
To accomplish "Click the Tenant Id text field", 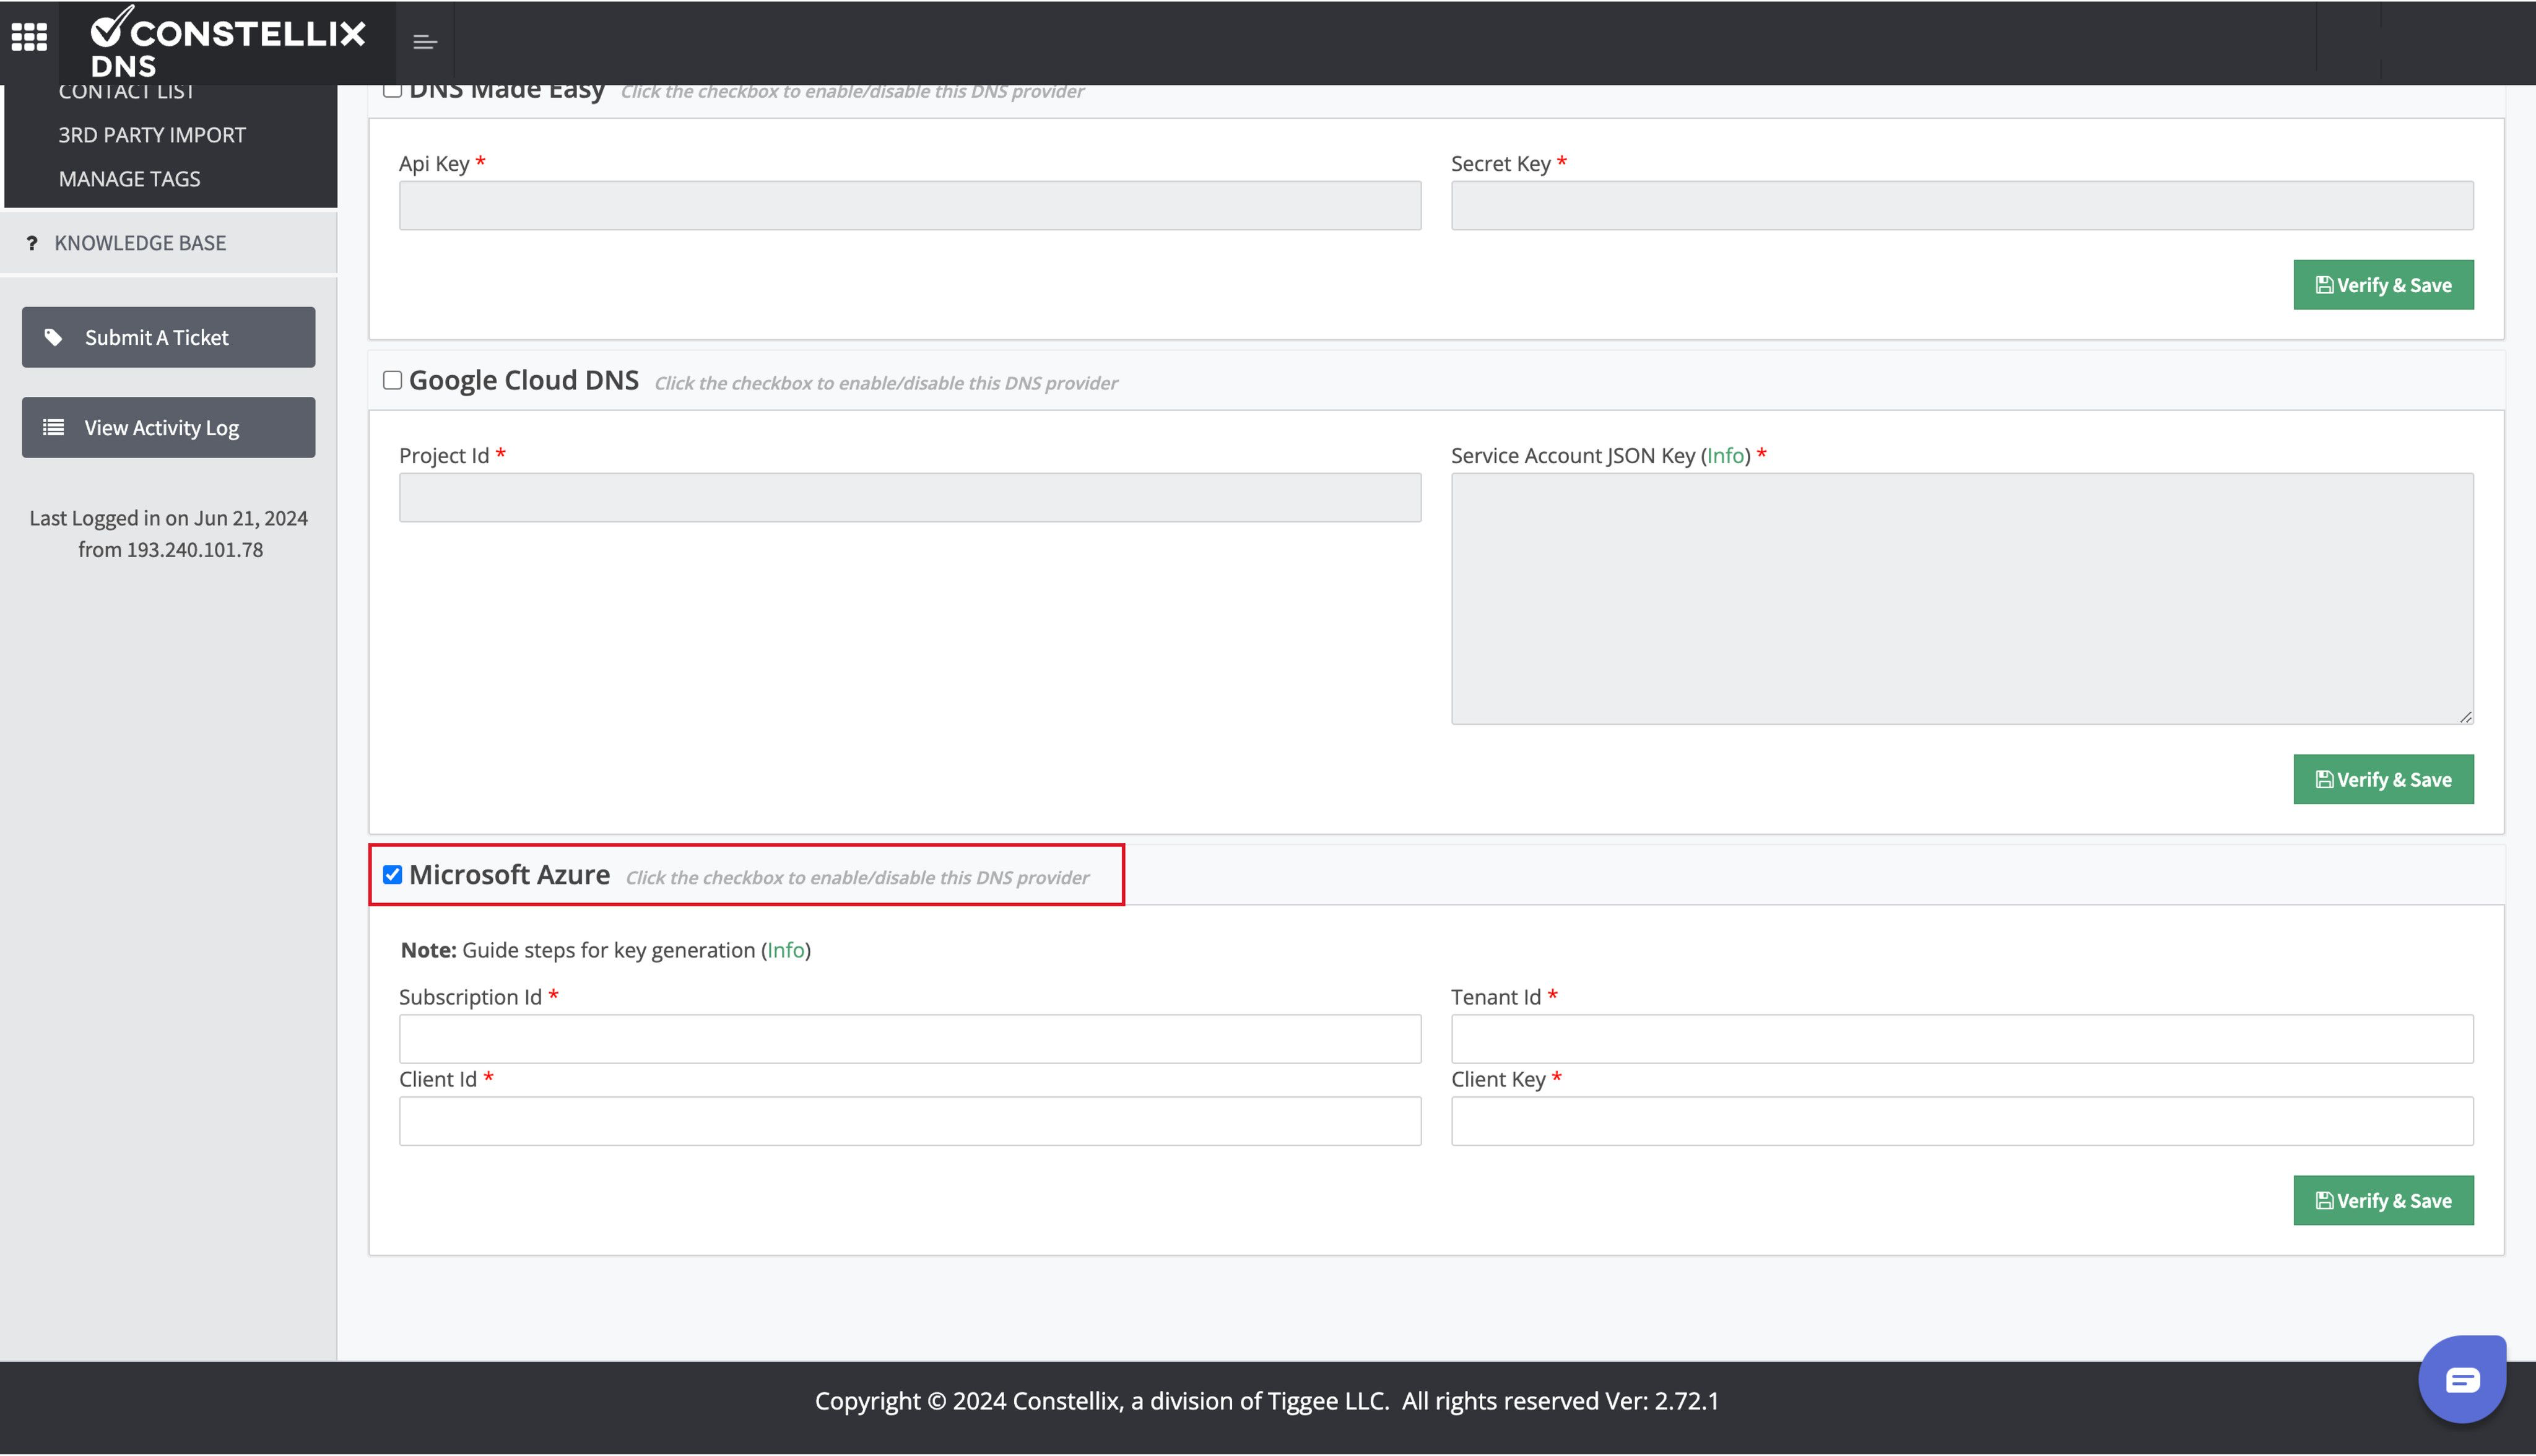I will (x=1961, y=1039).
